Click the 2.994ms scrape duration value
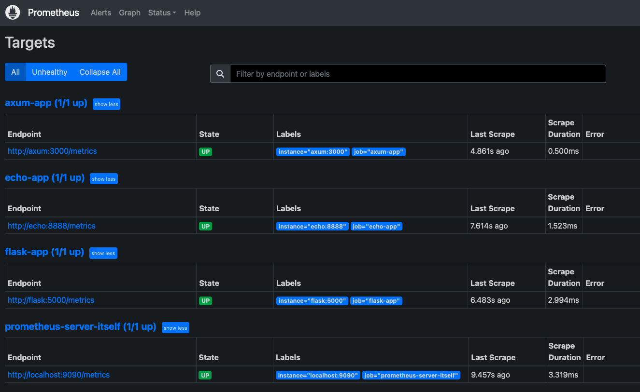640x392 pixels. pyautogui.click(x=564, y=300)
